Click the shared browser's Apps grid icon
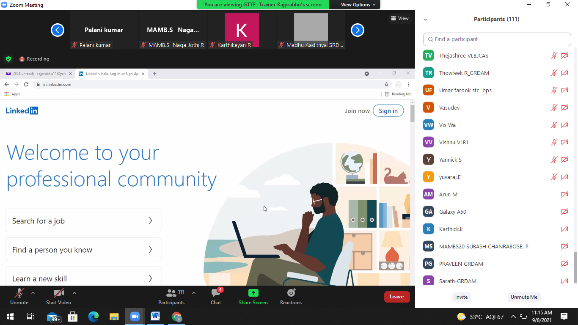Viewport: 578px width, 325px height. [6, 94]
